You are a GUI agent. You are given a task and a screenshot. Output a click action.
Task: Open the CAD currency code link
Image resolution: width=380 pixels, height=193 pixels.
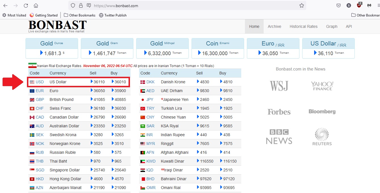point(40,117)
